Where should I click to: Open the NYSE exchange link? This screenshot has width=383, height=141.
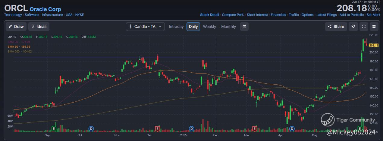[x=80, y=15]
